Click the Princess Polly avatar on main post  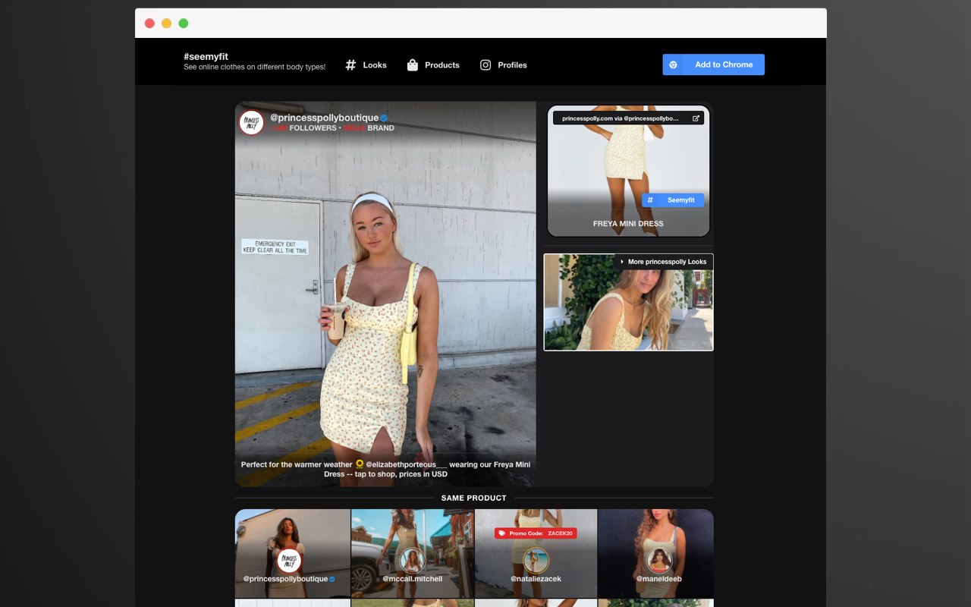251,122
